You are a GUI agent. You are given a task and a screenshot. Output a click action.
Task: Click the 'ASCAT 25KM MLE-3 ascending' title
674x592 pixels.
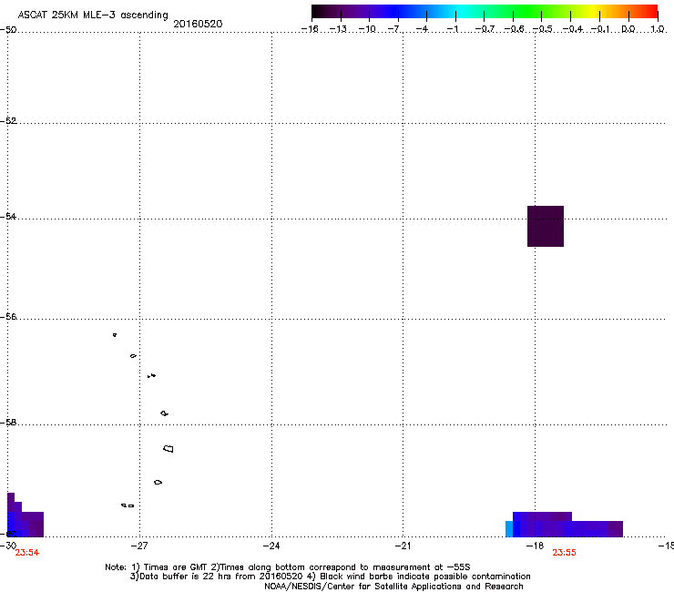point(93,15)
